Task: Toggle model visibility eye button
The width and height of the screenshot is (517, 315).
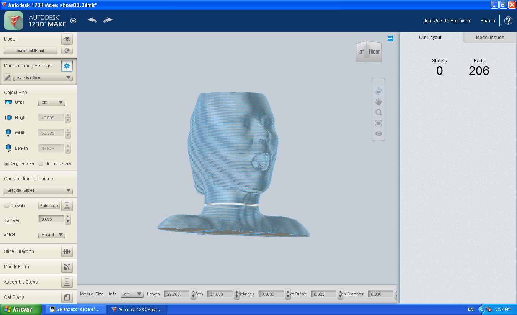Action: [67, 39]
